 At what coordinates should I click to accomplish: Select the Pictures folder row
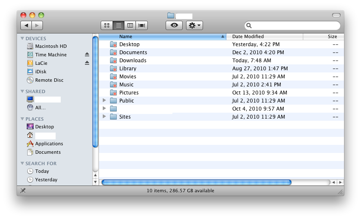[x=221, y=92]
